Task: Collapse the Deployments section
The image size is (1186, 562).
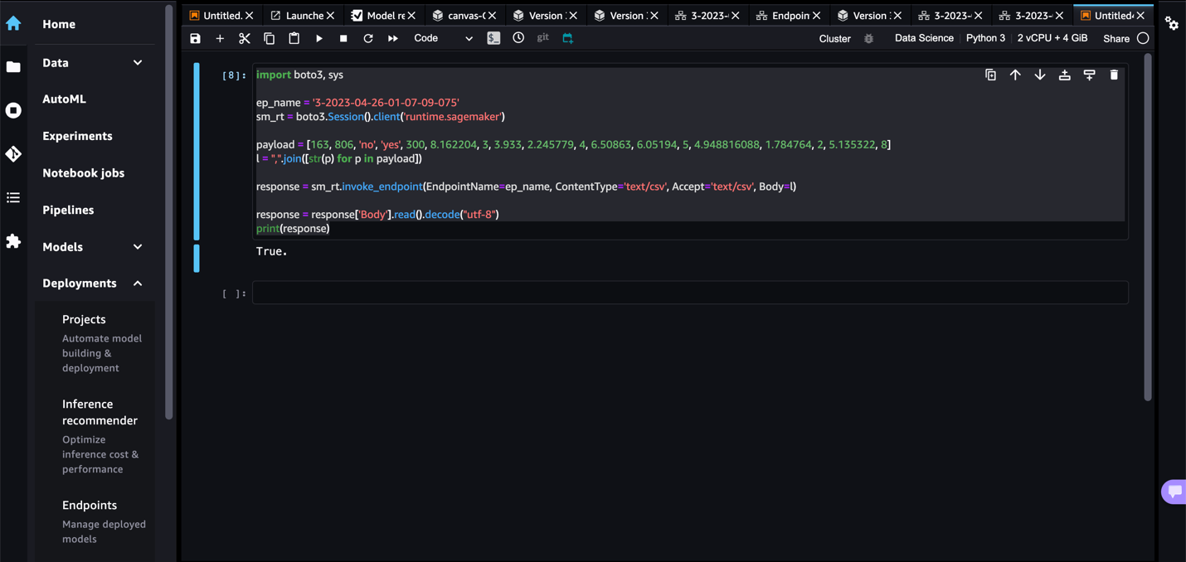Action: coord(138,283)
